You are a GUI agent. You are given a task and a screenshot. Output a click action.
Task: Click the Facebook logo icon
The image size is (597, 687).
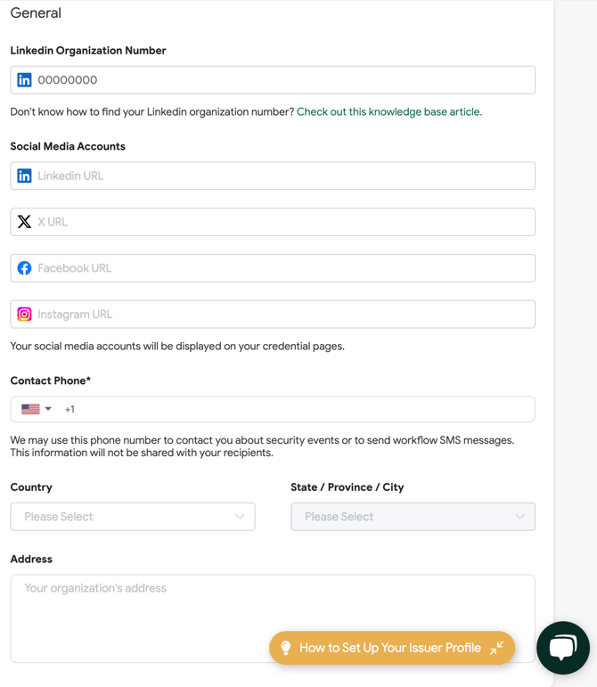(24, 268)
